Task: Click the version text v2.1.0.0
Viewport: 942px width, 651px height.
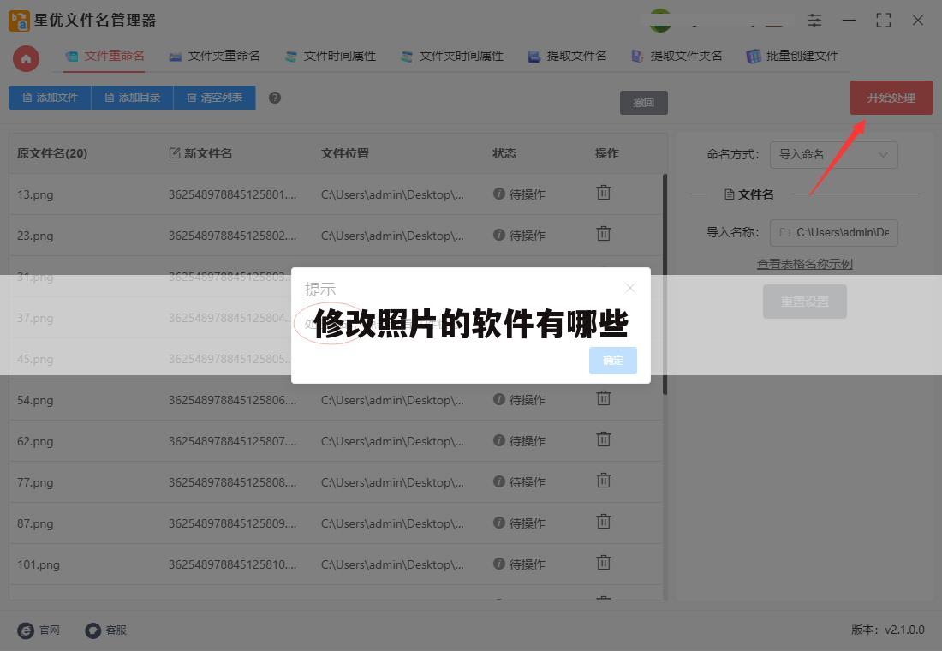Action: (x=904, y=630)
